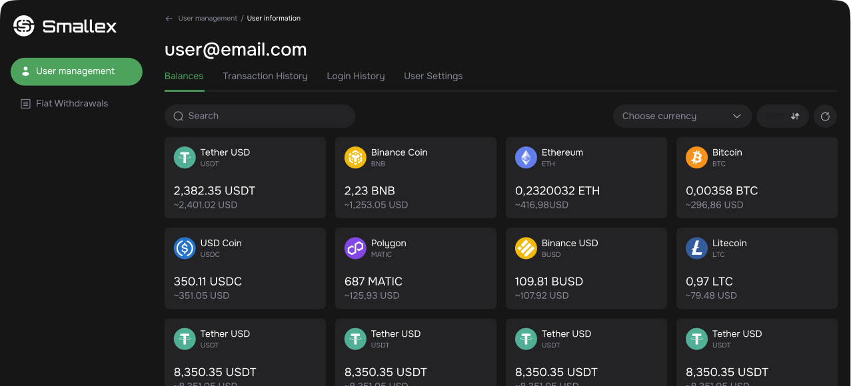The width and height of the screenshot is (851, 386).
Task: Click the Ethereum coin icon
Action: point(526,158)
